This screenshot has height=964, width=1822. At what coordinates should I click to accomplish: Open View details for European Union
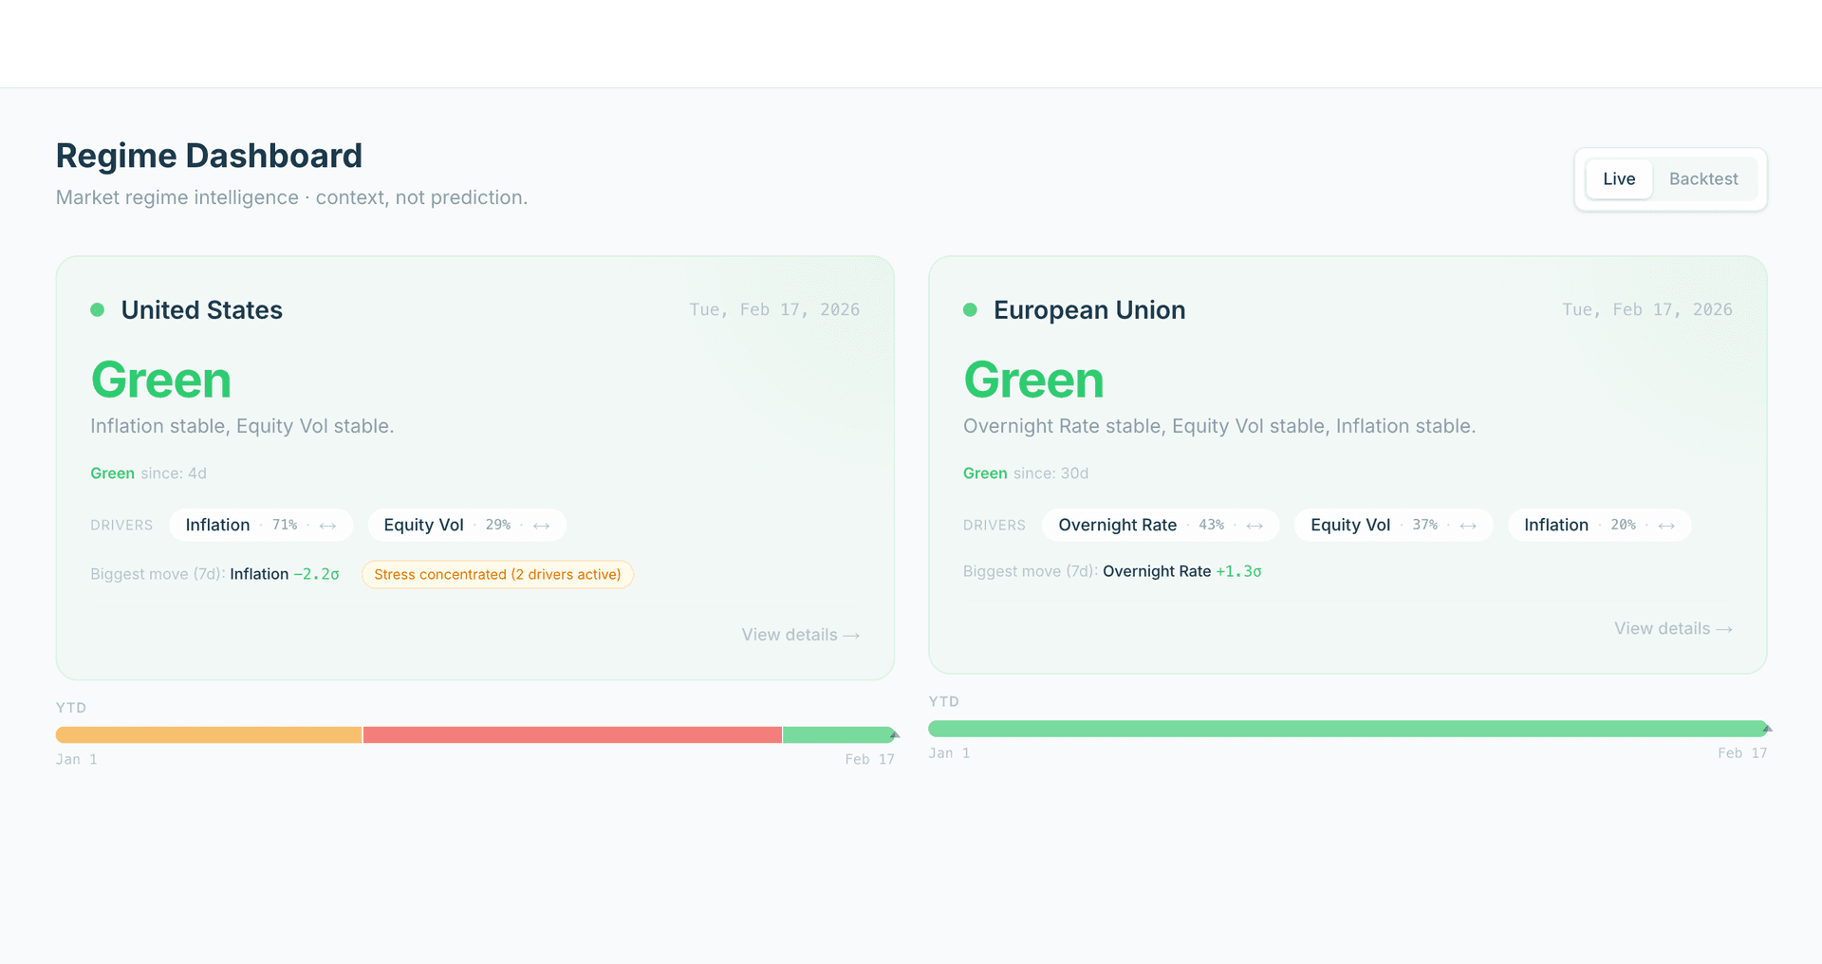click(1673, 629)
